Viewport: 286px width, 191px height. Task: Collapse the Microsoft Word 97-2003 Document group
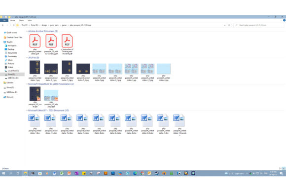pos(27,111)
